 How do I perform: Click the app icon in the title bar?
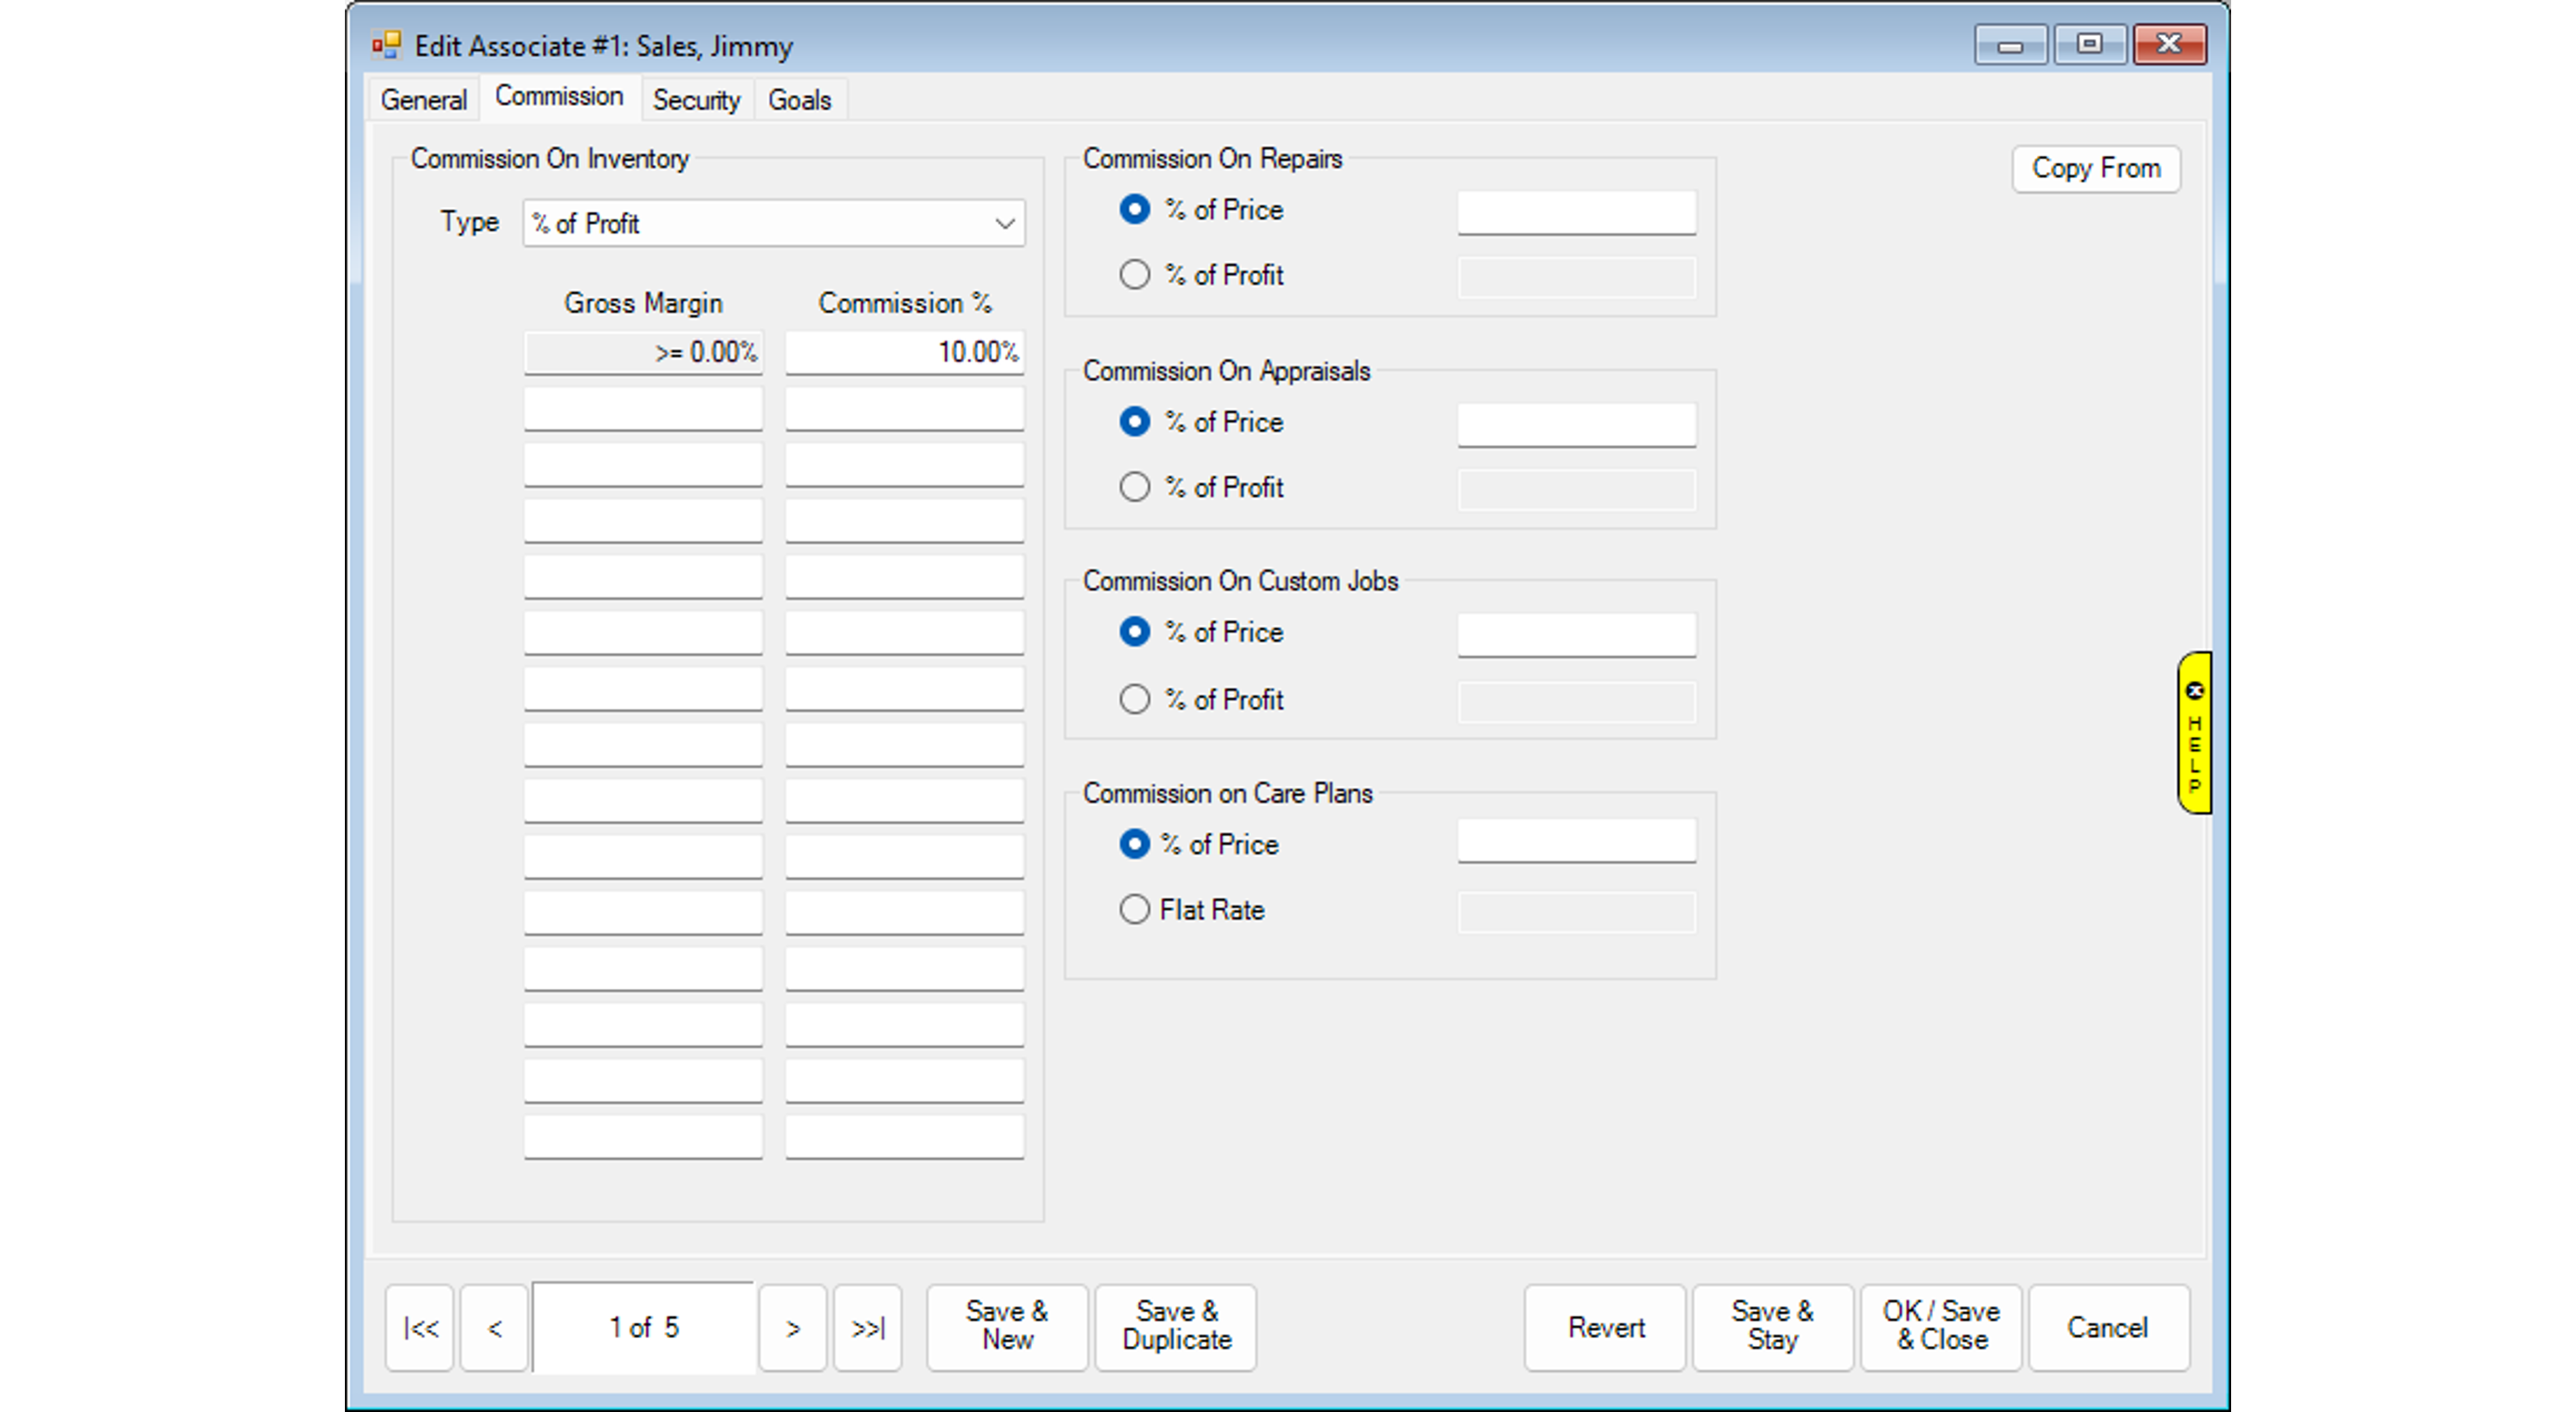(x=386, y=46)
